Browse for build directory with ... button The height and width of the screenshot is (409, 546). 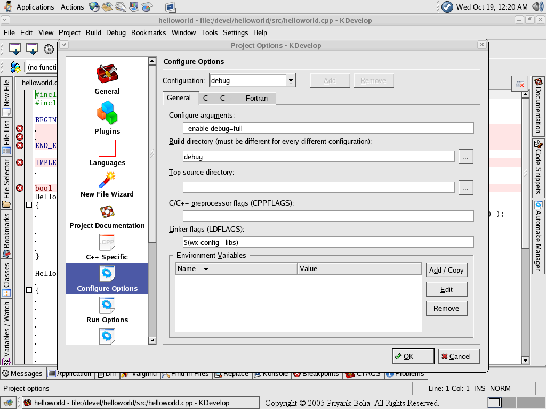coord(465,157)
